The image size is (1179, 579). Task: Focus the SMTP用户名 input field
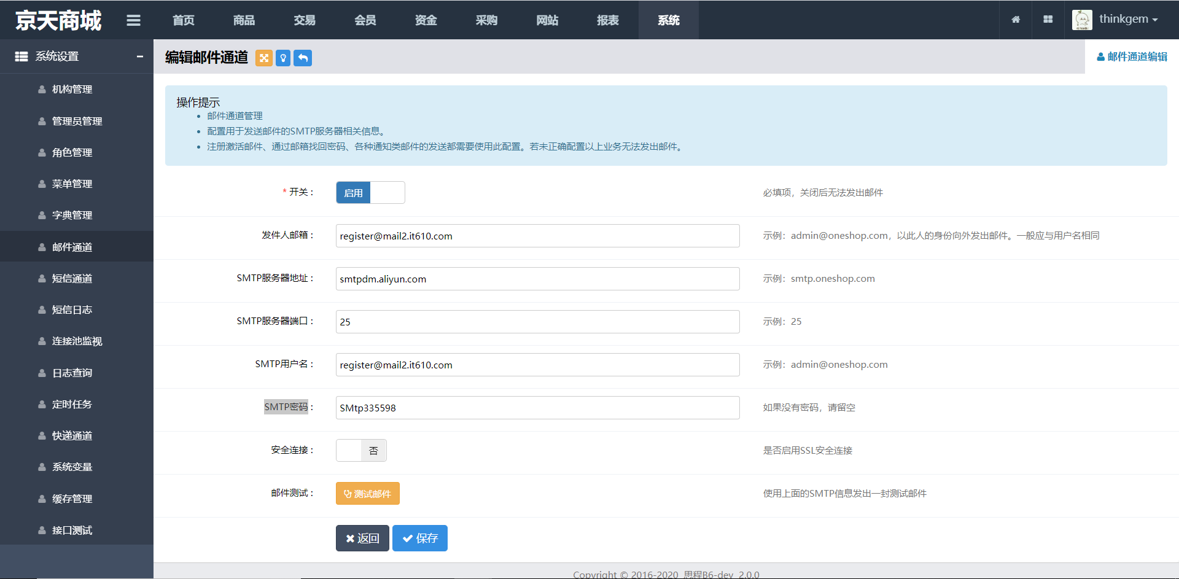(x=538, y=365)
